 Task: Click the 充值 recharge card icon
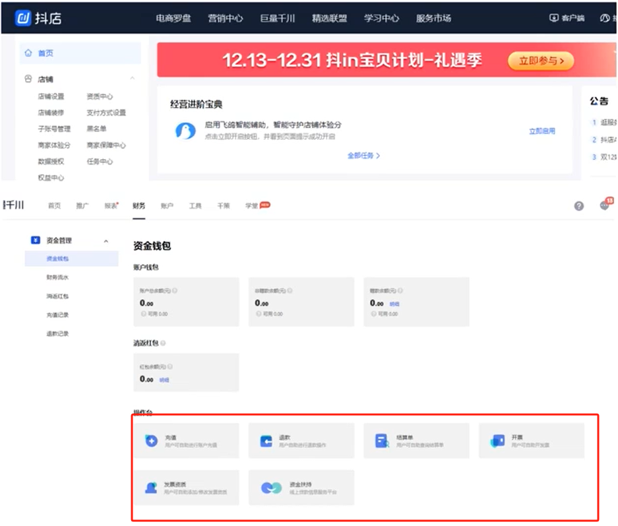(x=151, y=440)
